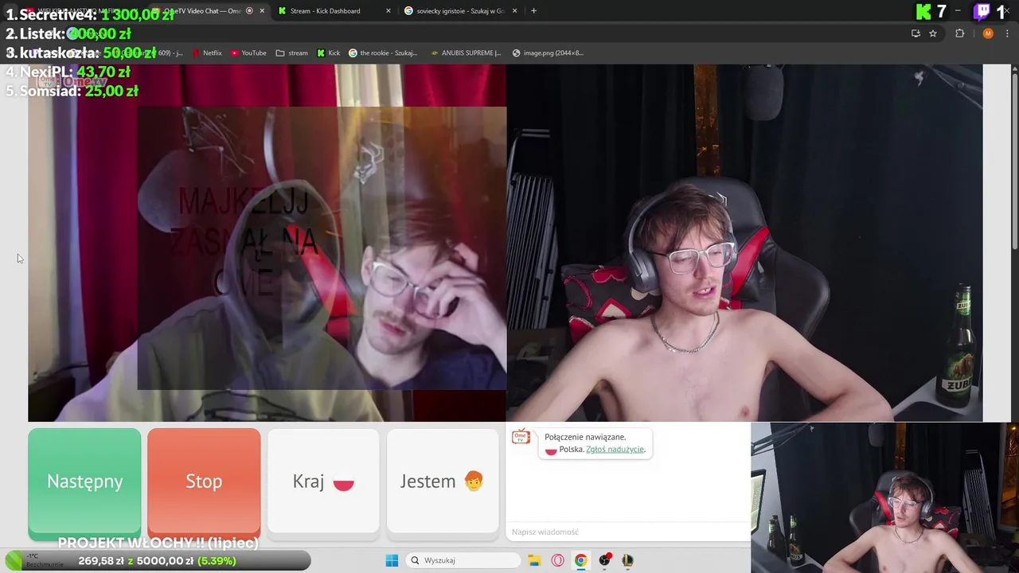Click the OmeTV logo beside the chat notice
Image resolution: width=1019 pixels, height=573 pixels.
tap(521, 437)
